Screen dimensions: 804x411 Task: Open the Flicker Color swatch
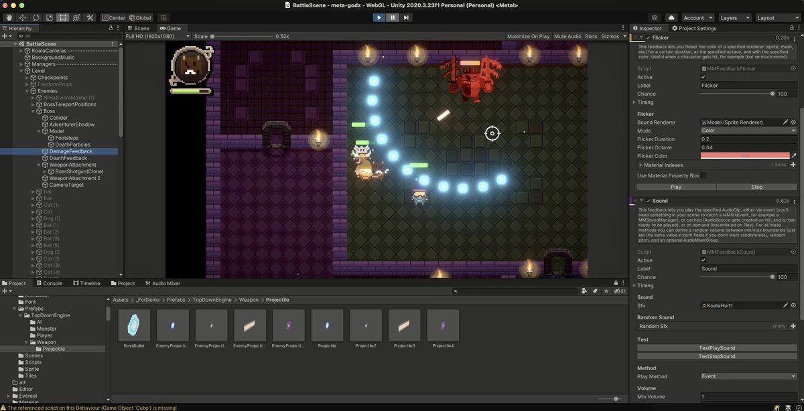point(744,156)
